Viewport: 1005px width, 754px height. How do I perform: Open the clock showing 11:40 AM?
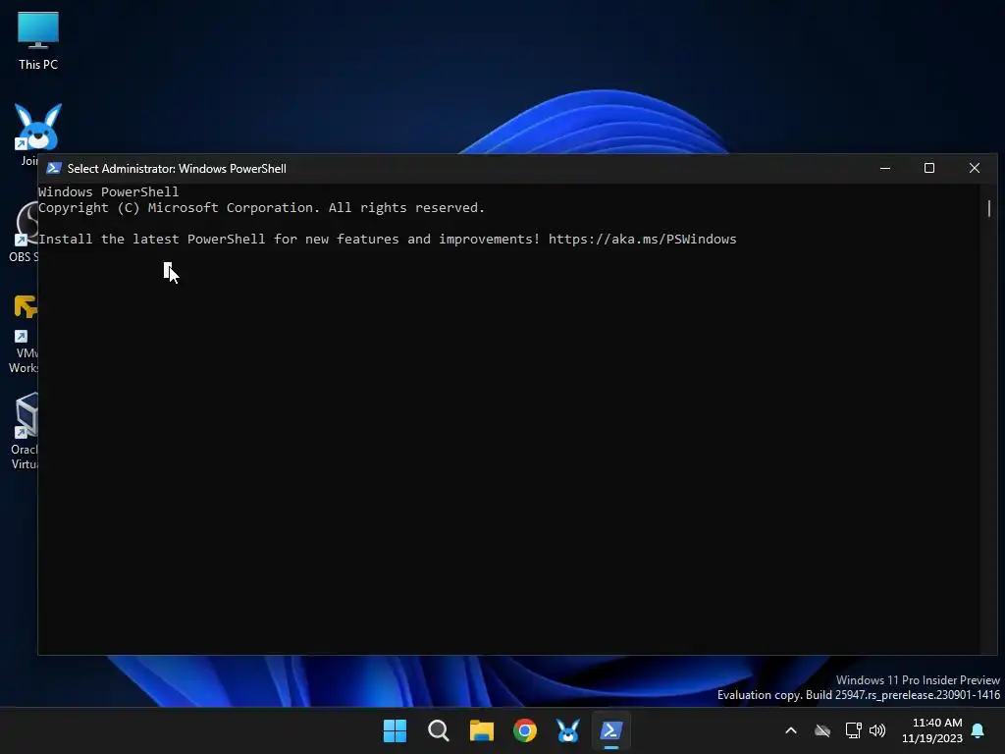tap(932, 730)
